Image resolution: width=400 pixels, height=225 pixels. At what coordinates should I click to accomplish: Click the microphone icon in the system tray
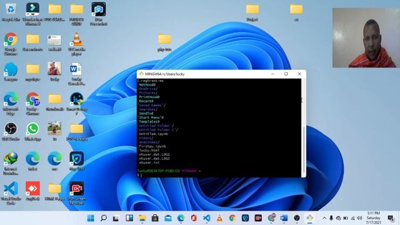(x=331, y=218)
